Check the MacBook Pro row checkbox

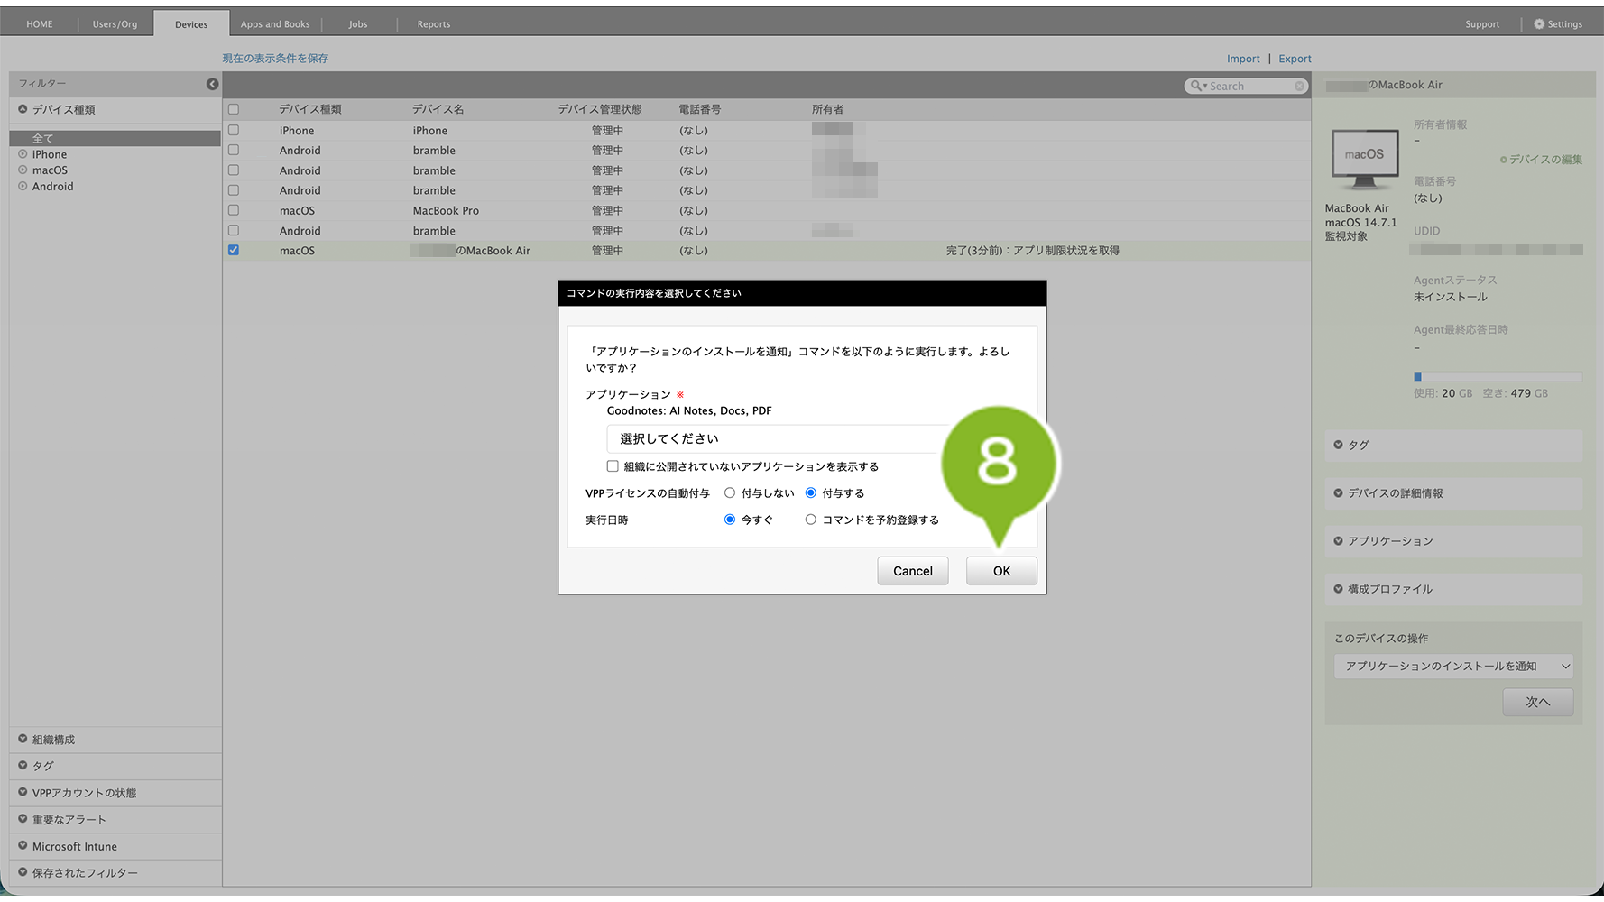(x=234, y=210)
